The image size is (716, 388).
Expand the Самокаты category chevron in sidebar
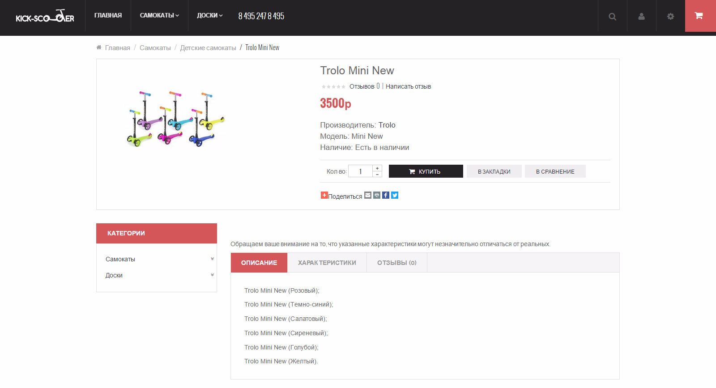(212, 259)
